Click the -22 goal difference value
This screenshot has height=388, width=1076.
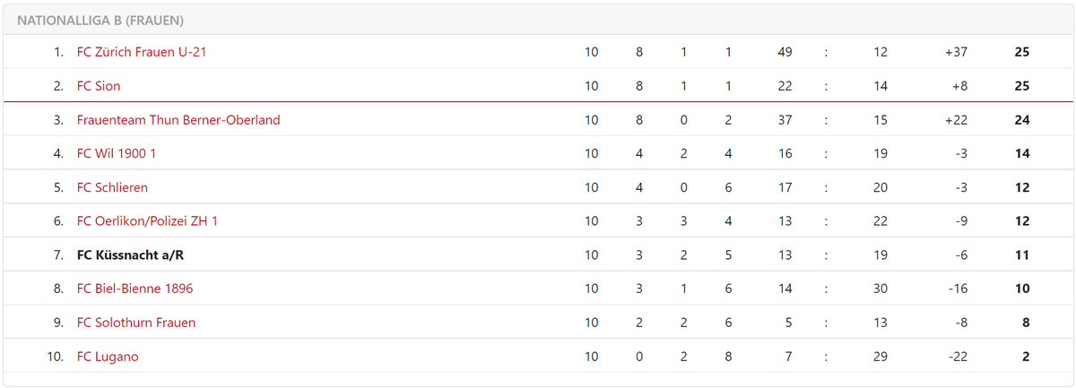[958, 357]
